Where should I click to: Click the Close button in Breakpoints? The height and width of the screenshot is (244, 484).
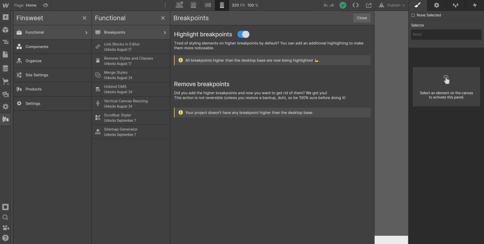point(362,18)
